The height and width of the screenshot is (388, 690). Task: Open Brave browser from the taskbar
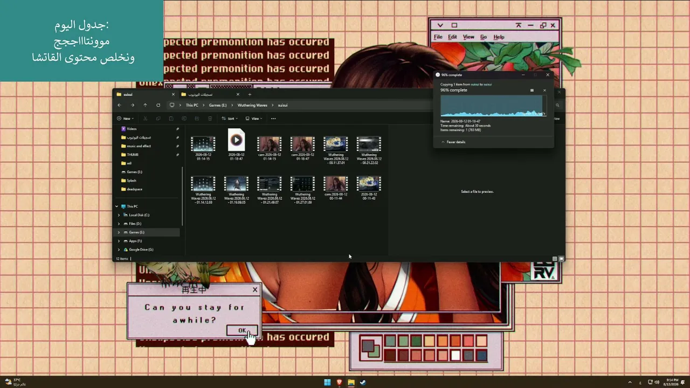(x=340, y=383)
